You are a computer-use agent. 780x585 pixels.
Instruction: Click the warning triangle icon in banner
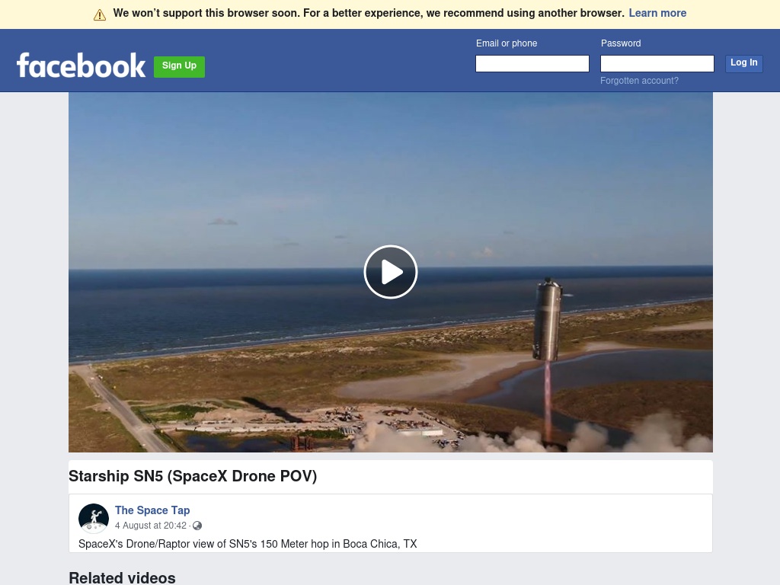100,15
